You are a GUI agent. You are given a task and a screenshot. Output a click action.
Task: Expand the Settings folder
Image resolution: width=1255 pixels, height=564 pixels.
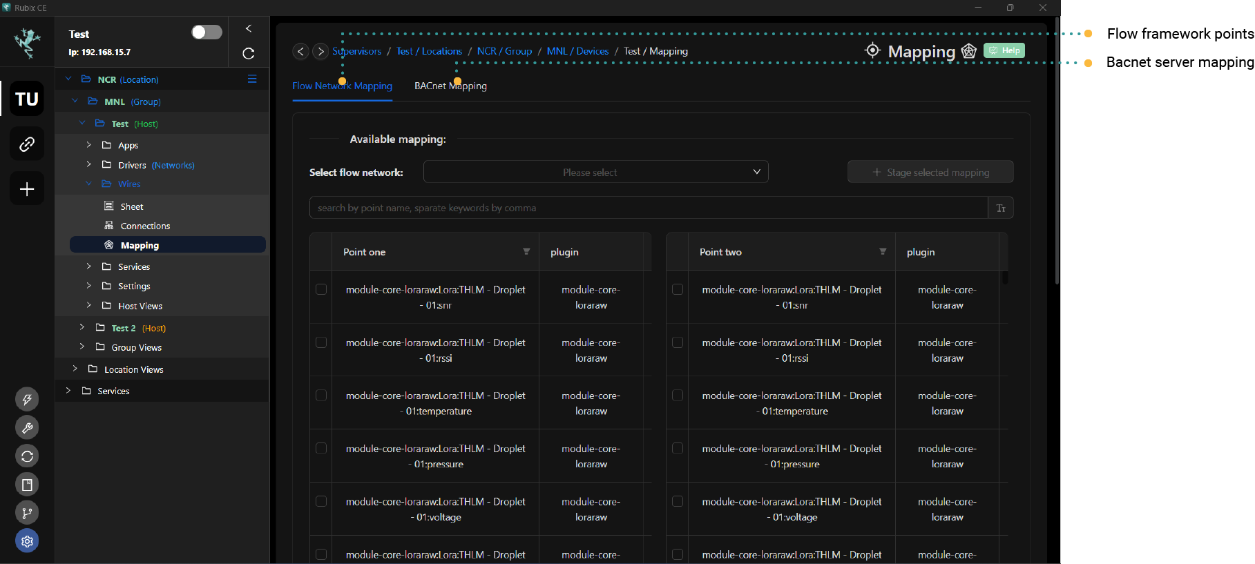coord(88,285)
